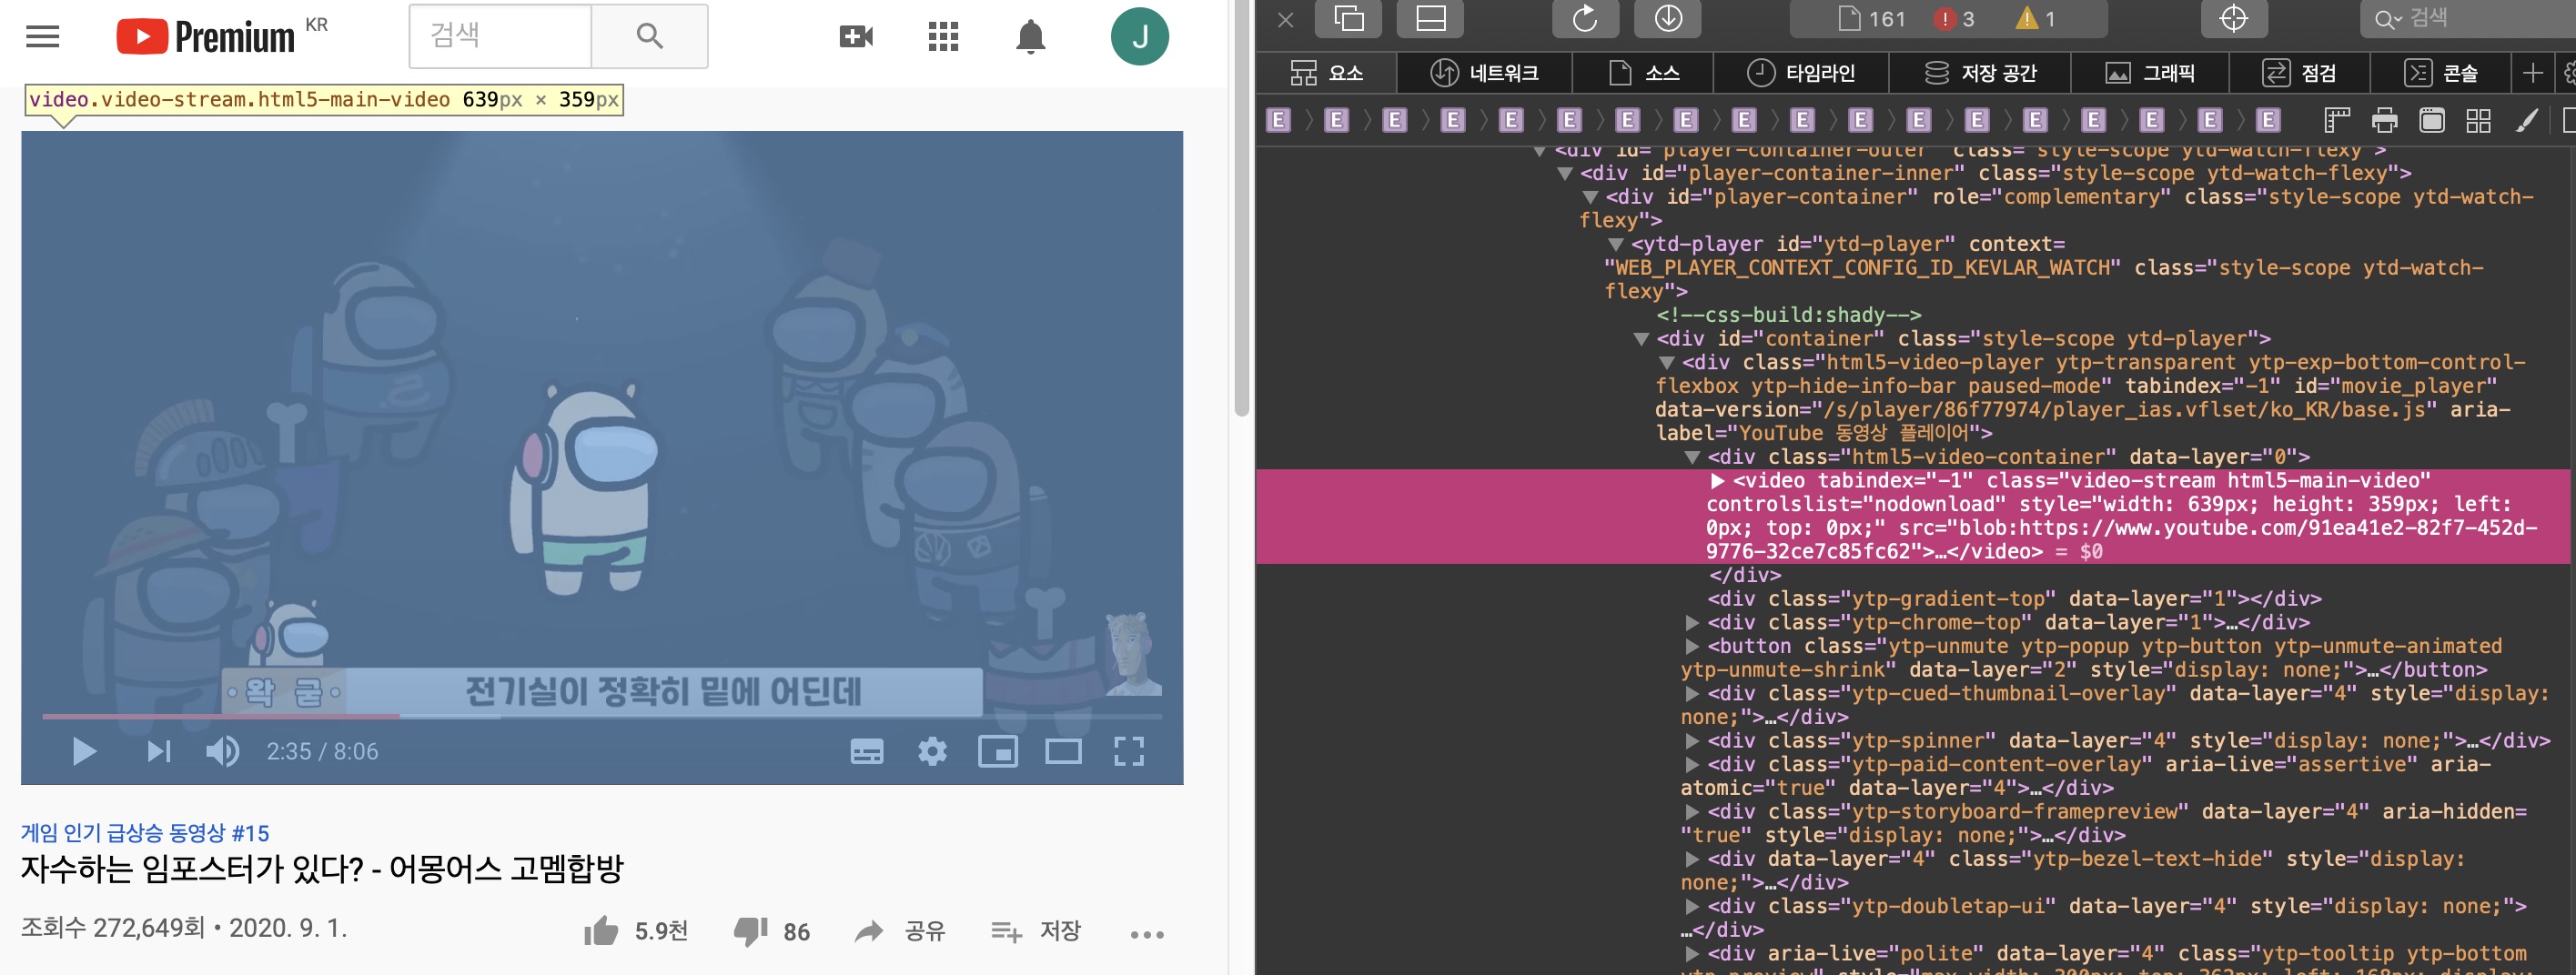
Task: Toggle print media styles icon
Action: (2384, 121)
